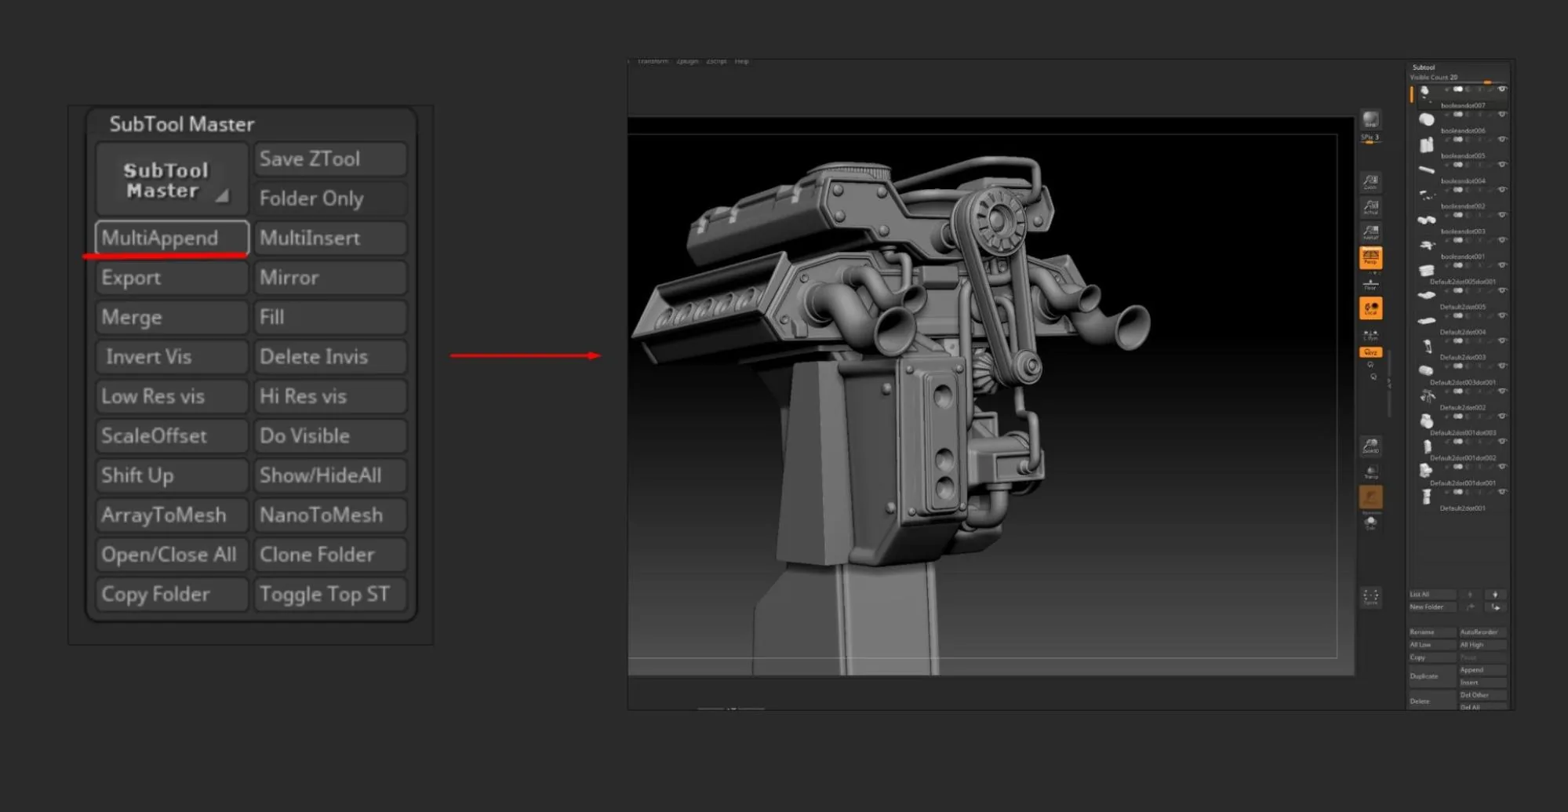Viewport: 1568px width, 812px height.
Task: Click the MultiAppend button
Action: tap(172, 238)
